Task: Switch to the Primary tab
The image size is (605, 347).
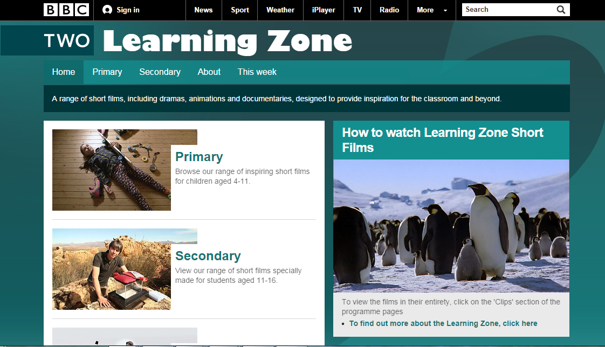Action: click(107, 72)
